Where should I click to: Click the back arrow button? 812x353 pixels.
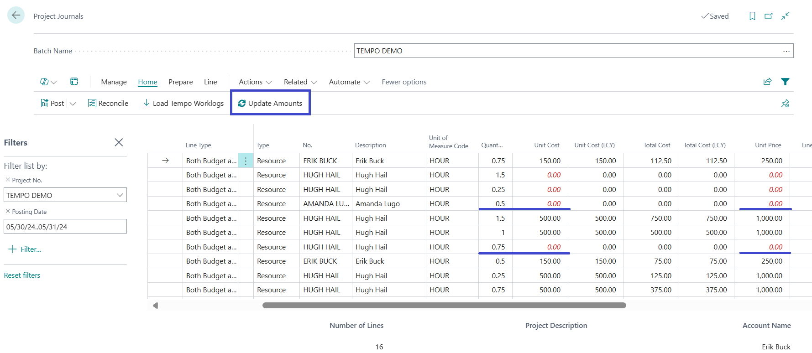point(16,16)
